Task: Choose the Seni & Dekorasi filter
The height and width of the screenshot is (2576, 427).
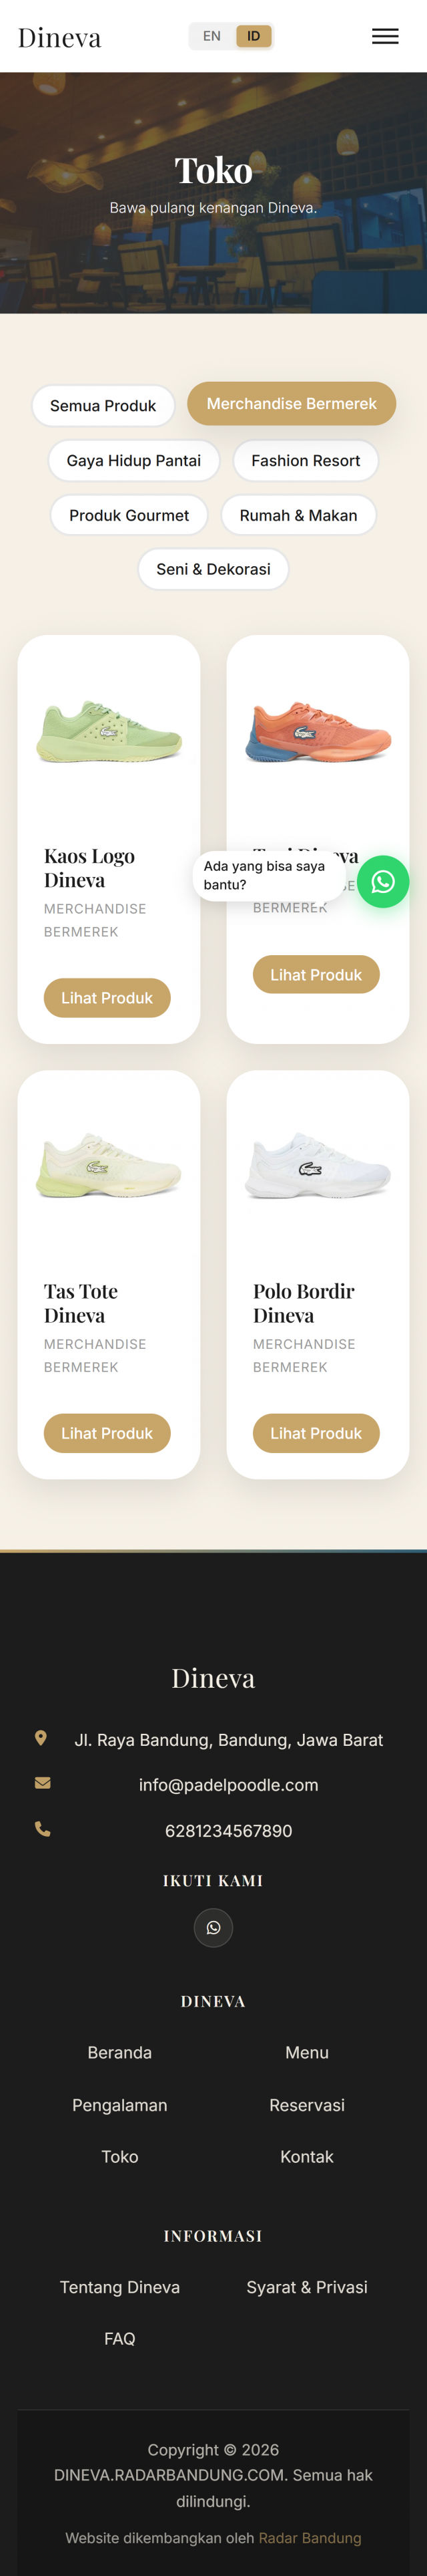Action: (213, 569)
